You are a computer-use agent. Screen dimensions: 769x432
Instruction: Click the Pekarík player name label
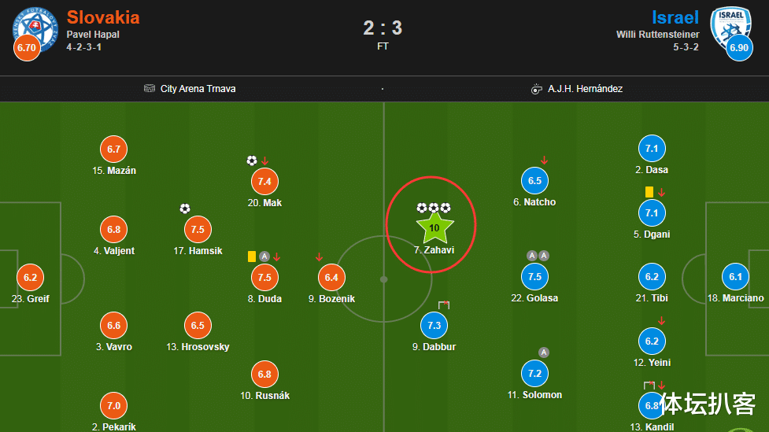click(x=114, y=426)
